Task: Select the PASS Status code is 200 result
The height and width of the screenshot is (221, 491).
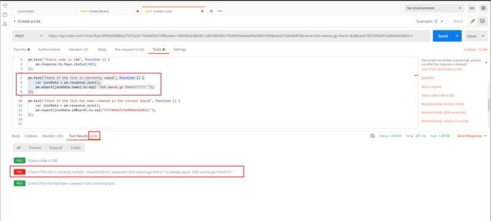Action: point(36,160)
